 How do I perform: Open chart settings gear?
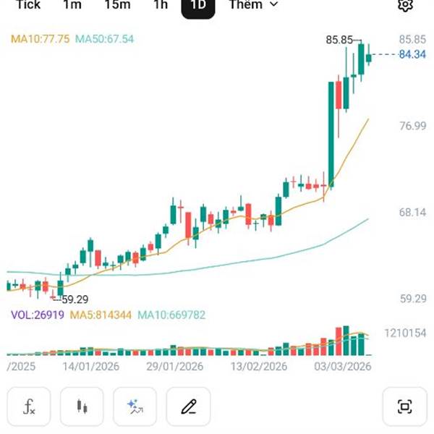click(x=405, y=5)
